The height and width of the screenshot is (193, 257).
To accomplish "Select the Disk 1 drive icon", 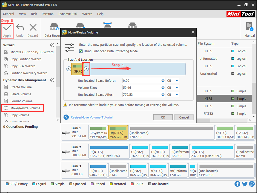I will 66,133.
